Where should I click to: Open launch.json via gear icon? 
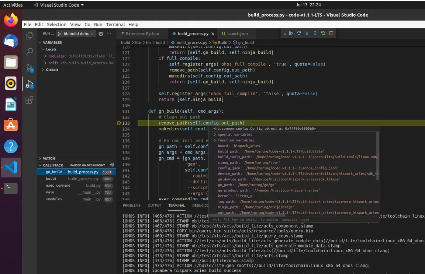tap(101, 34)
